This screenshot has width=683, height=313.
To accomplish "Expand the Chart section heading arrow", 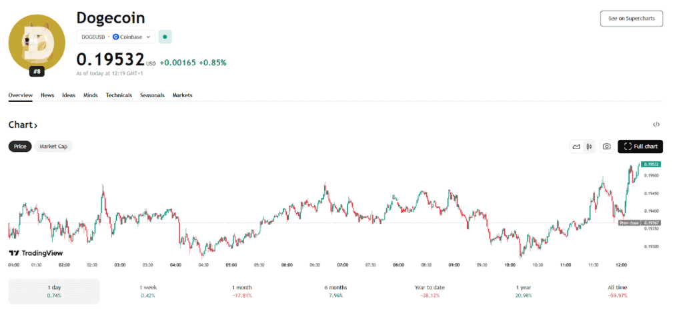I will coord(36,125).
